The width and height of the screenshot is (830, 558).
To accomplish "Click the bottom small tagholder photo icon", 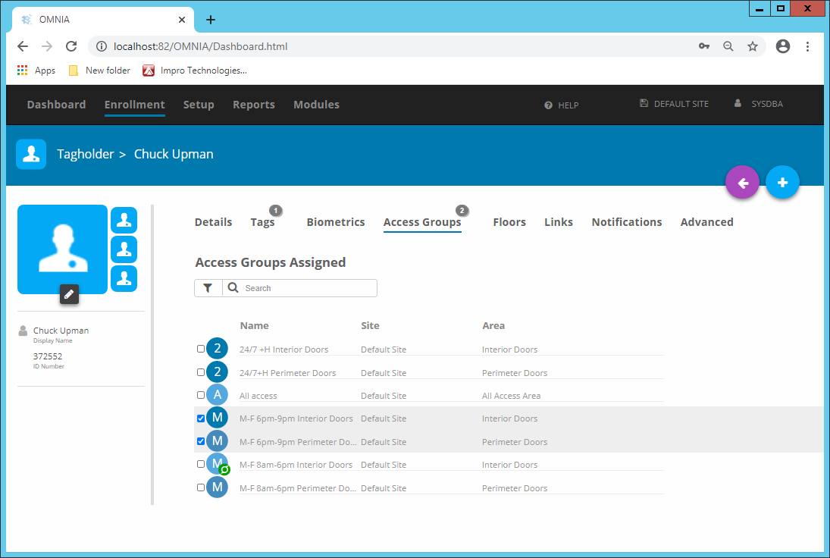I will [124, 278].
